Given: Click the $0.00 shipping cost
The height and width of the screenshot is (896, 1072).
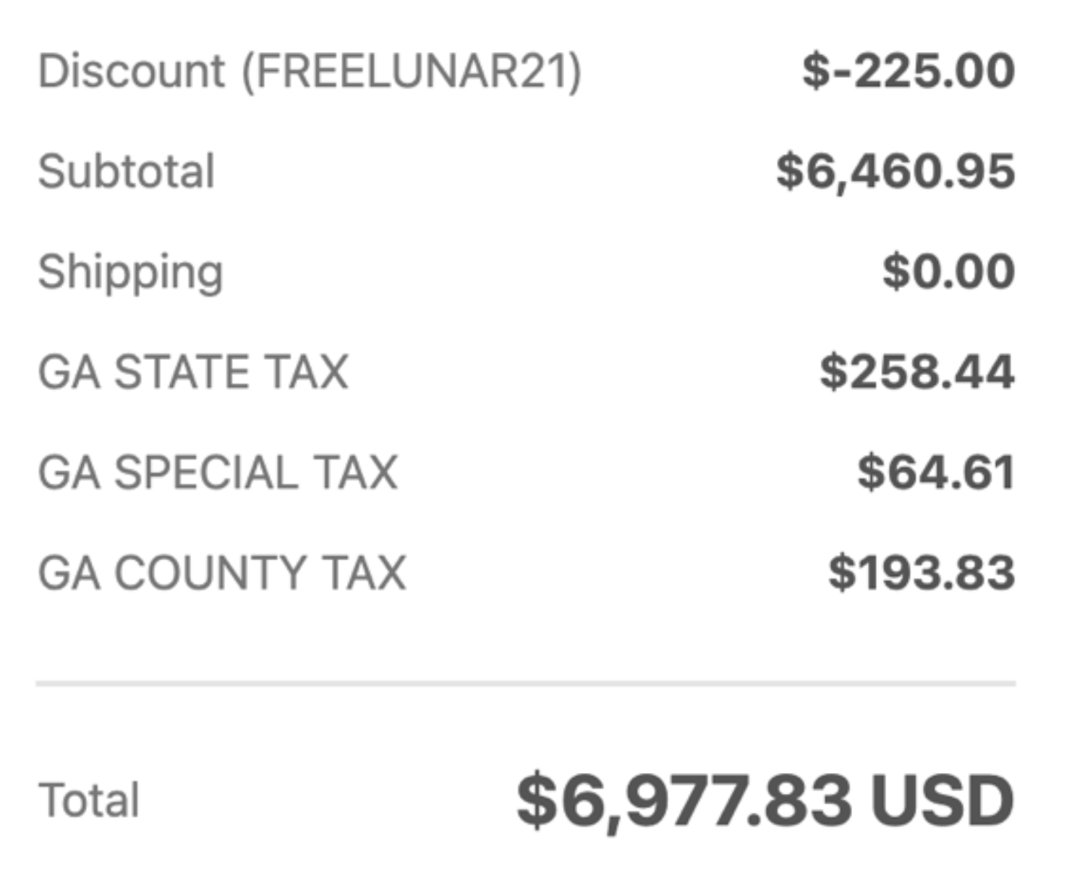Looking at the screenshot, I should pos(948,272).
